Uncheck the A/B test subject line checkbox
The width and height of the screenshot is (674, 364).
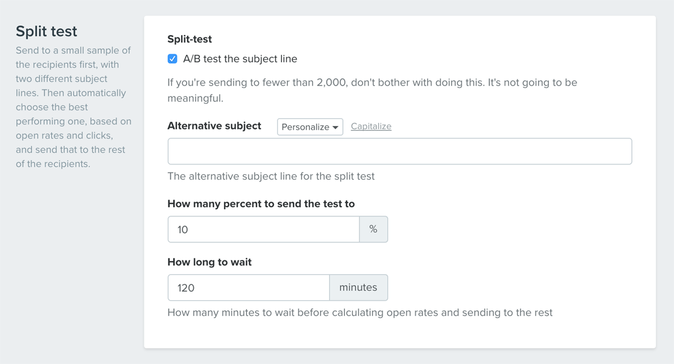pyautogui.click(x=172, y=59)
